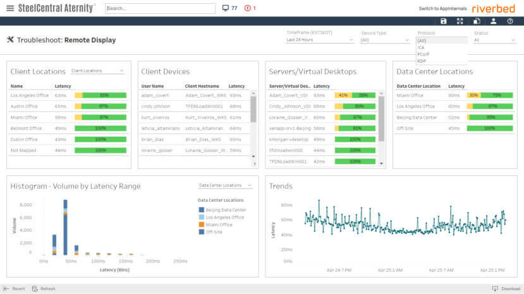Open the help question mark icon

click(510, 21)
